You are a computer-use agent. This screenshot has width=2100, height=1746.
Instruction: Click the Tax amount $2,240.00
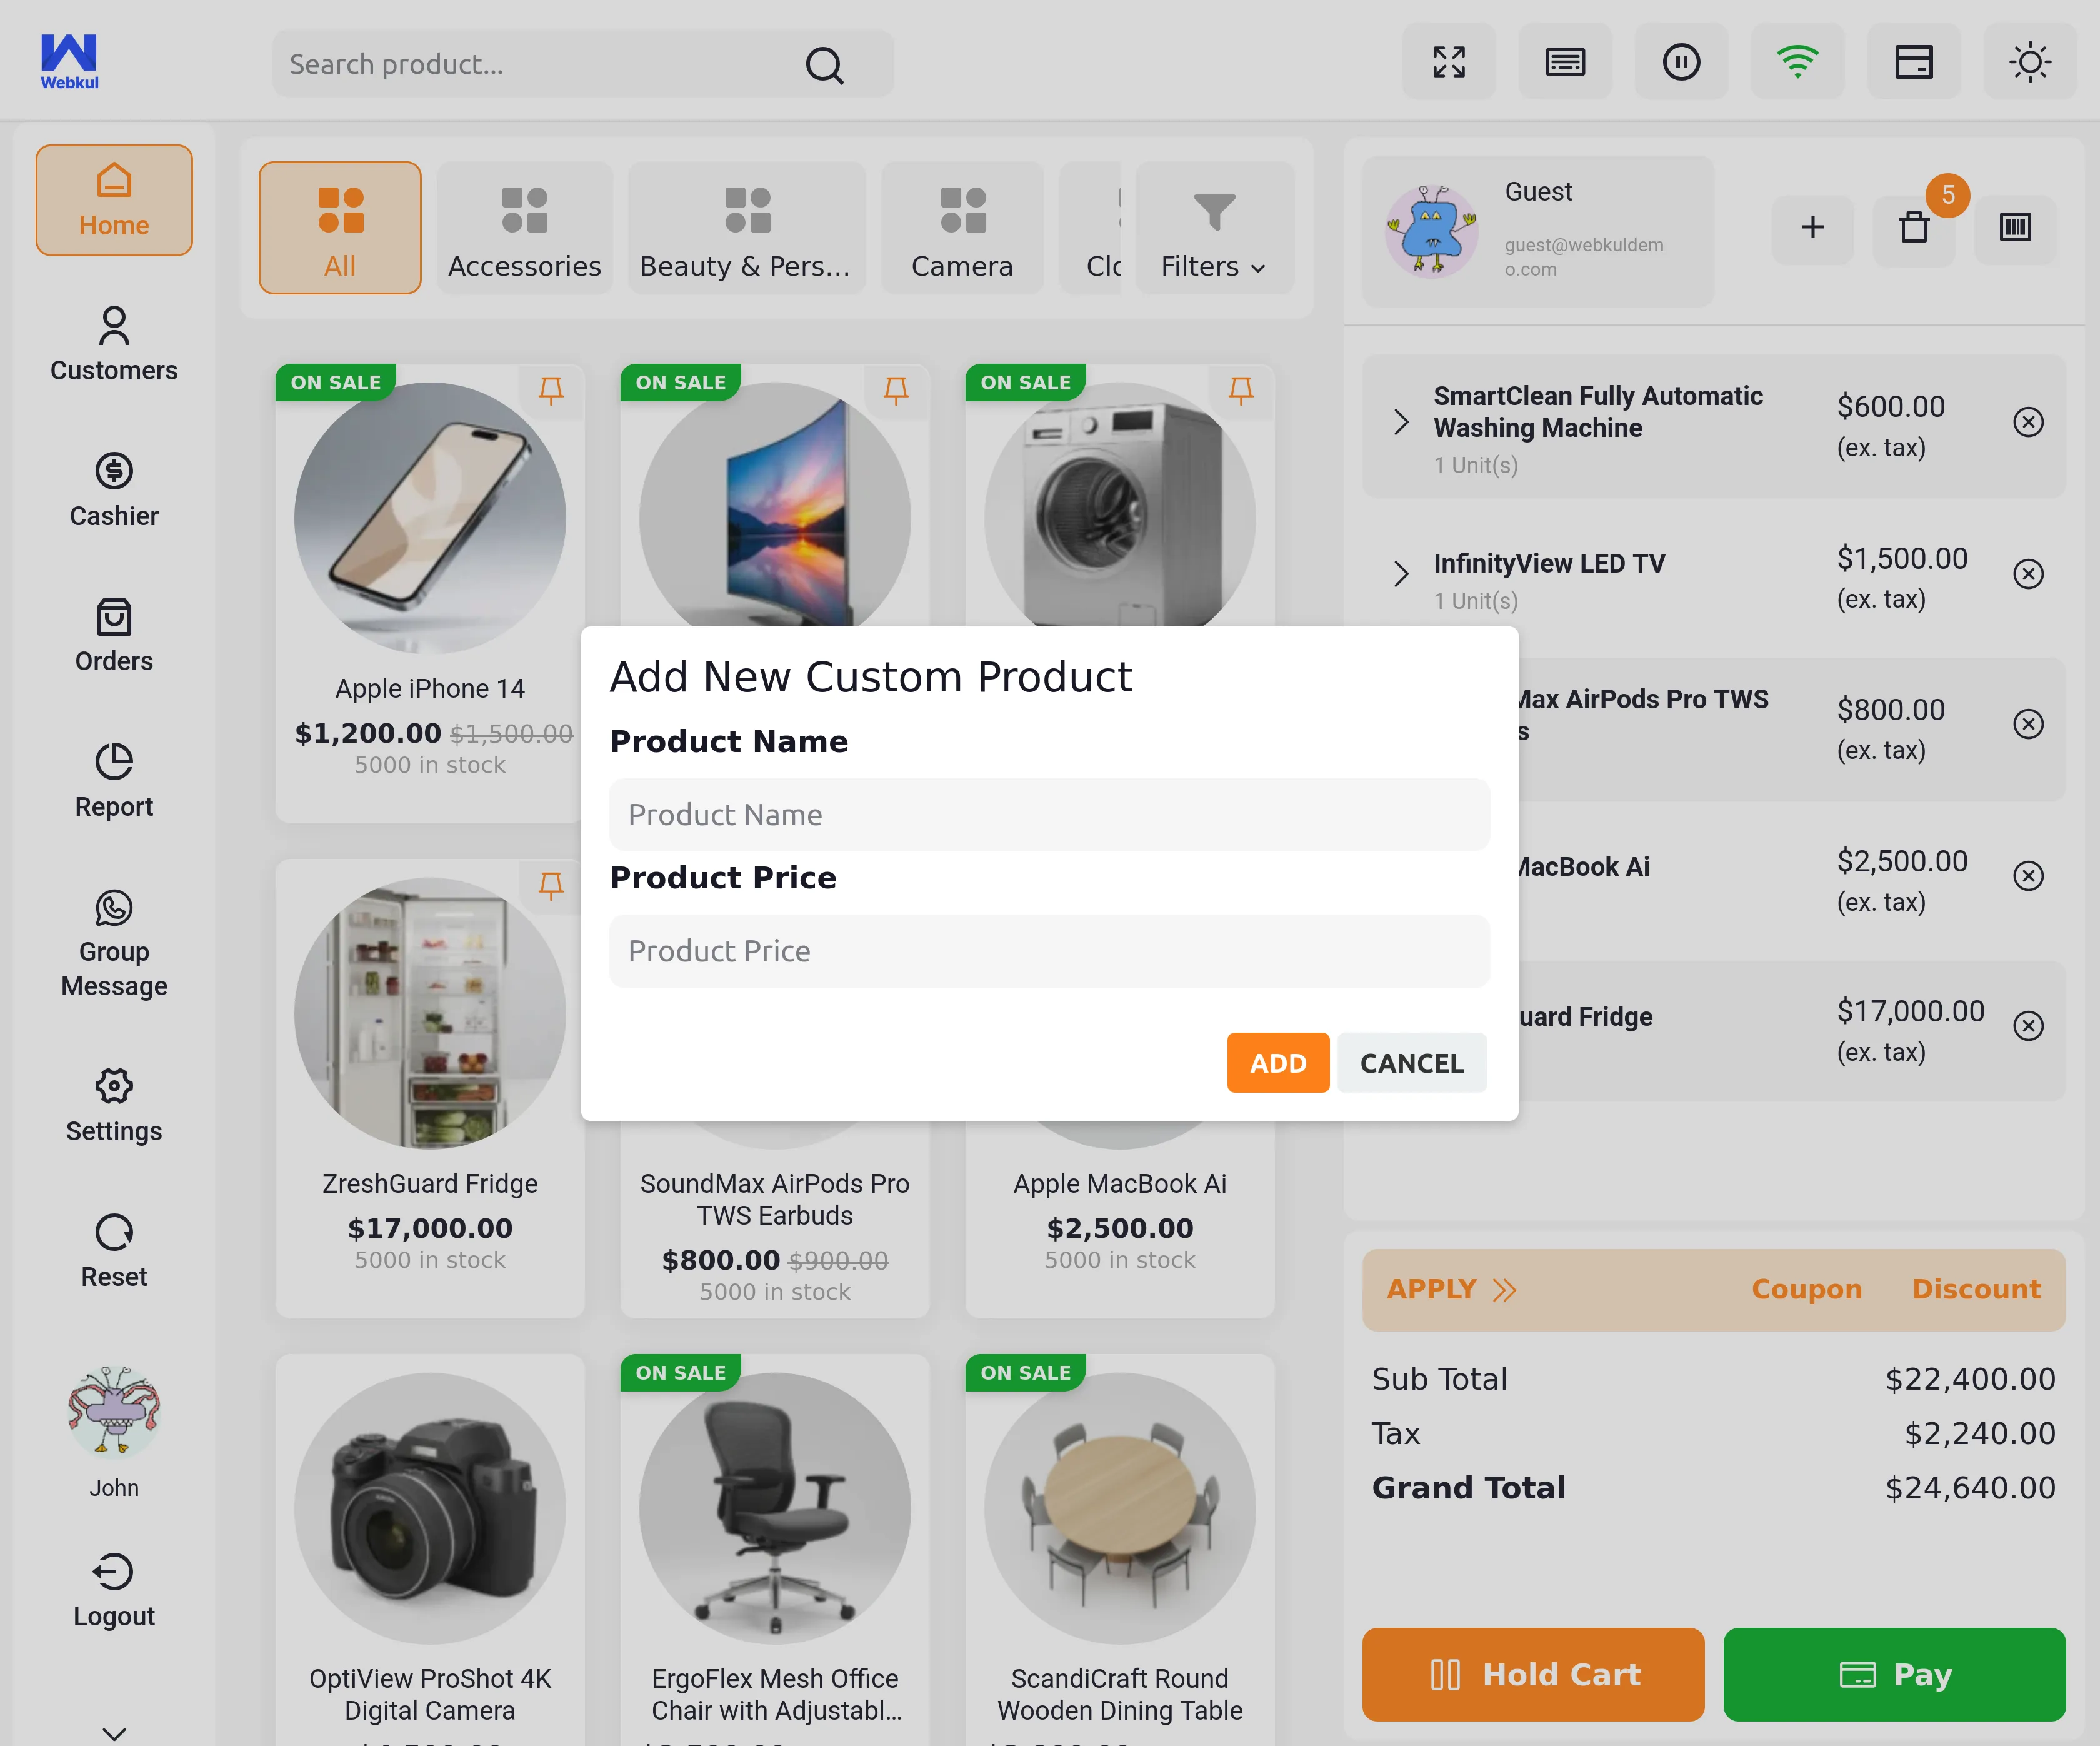(x=1979, y=1434)
